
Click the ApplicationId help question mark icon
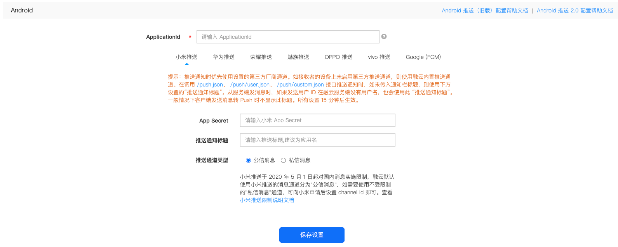click(384, 36)
